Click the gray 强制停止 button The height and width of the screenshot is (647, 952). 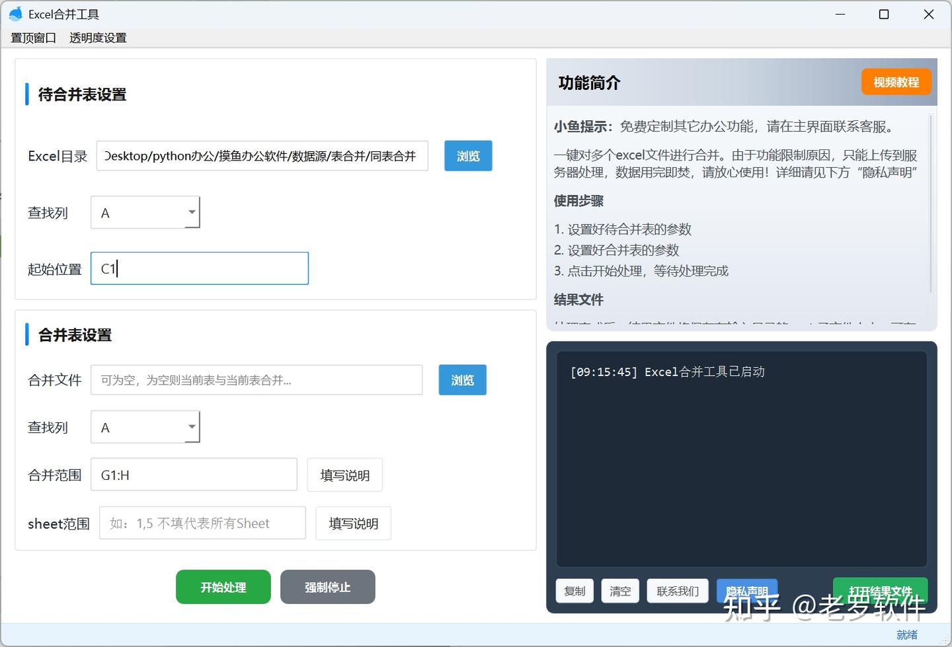coord(328,587)
